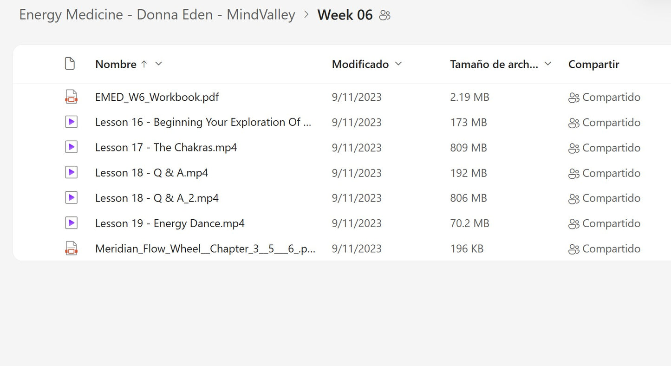Click the video icon for Lesson 18 - Q & A_2
Viewport: 671px width, 366px height.
coord(71,197)
